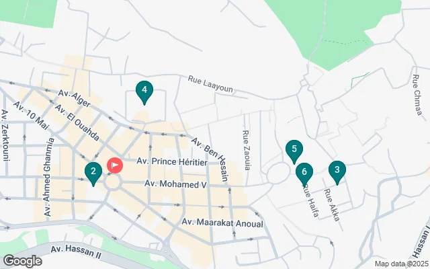The width and height of the screenshot is (430, 269).
Task: Click the Av. Mohamed V street label
Action: (175, 184)
